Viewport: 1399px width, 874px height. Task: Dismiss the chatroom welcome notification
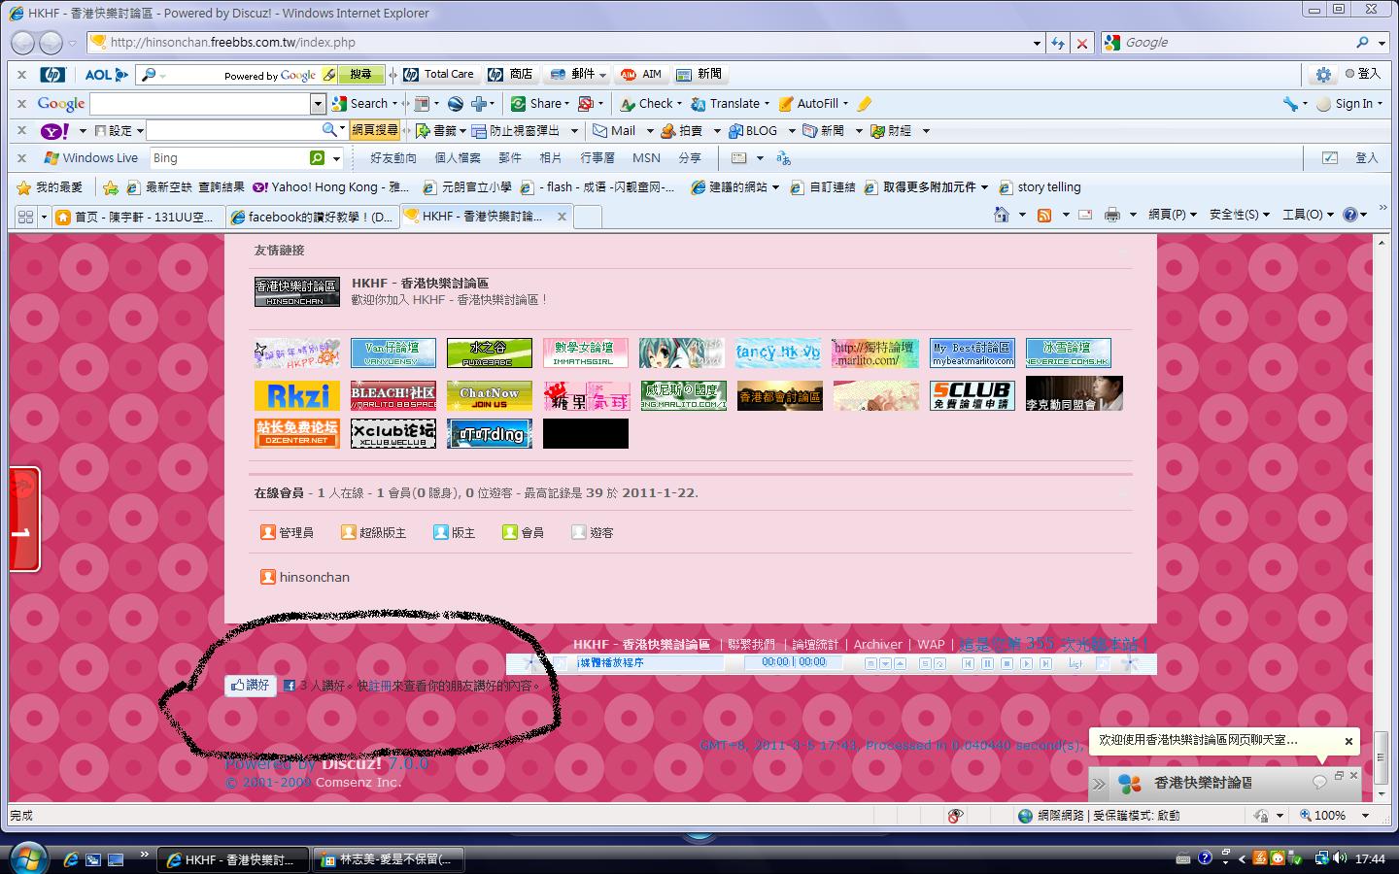tap(1348, 741)
